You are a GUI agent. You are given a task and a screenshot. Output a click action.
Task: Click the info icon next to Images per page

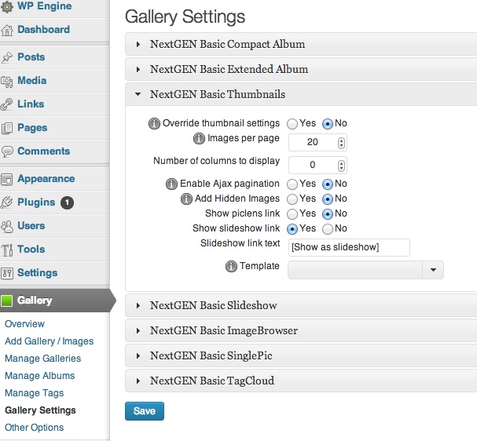point(199,138)
